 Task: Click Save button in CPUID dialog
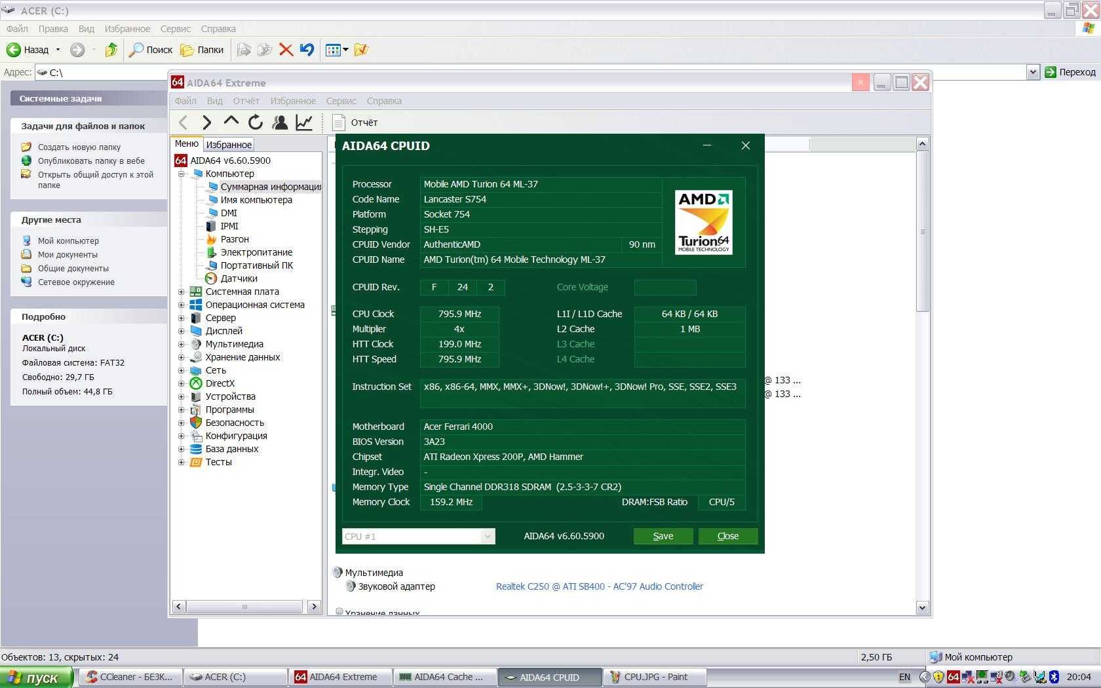tap(663, 536)
